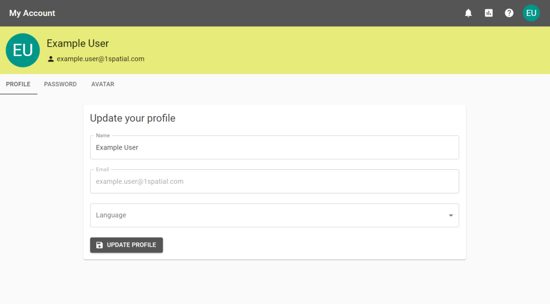The height and width of the screenshot is (304, 550).
Task: Switch to the Profile tab
Action: coord(18,84)
